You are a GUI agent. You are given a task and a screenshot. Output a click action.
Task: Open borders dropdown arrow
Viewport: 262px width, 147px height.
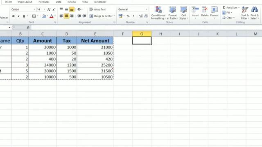tap(38, 16)
